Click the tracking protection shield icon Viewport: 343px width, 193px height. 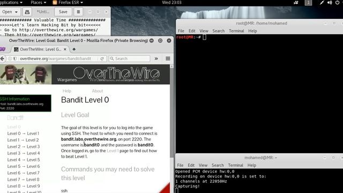pos(15,58)
